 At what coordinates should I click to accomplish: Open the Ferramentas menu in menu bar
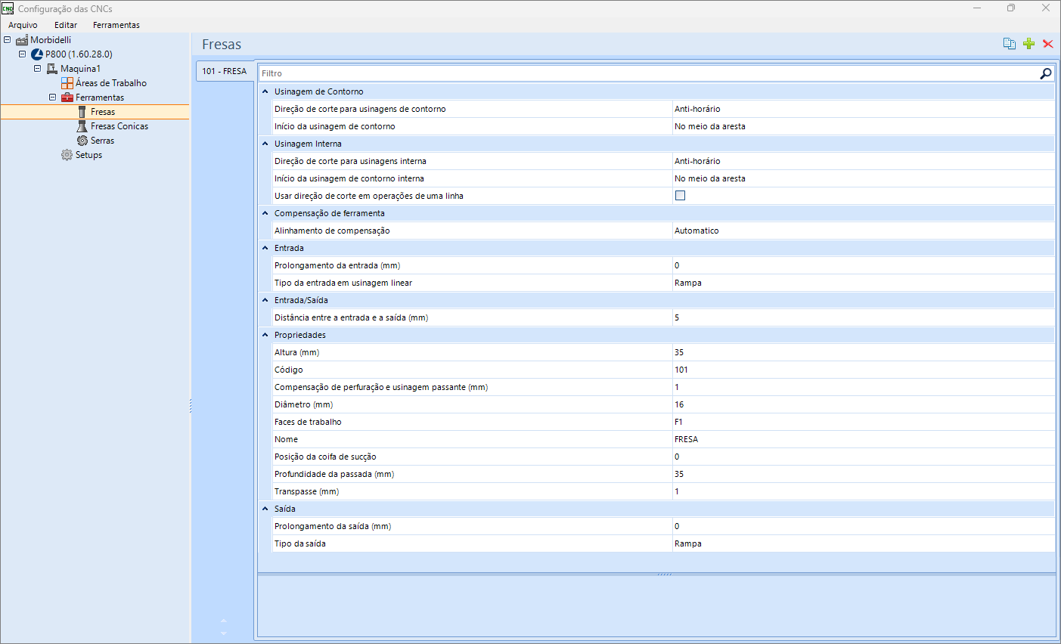tap(116, 25)
